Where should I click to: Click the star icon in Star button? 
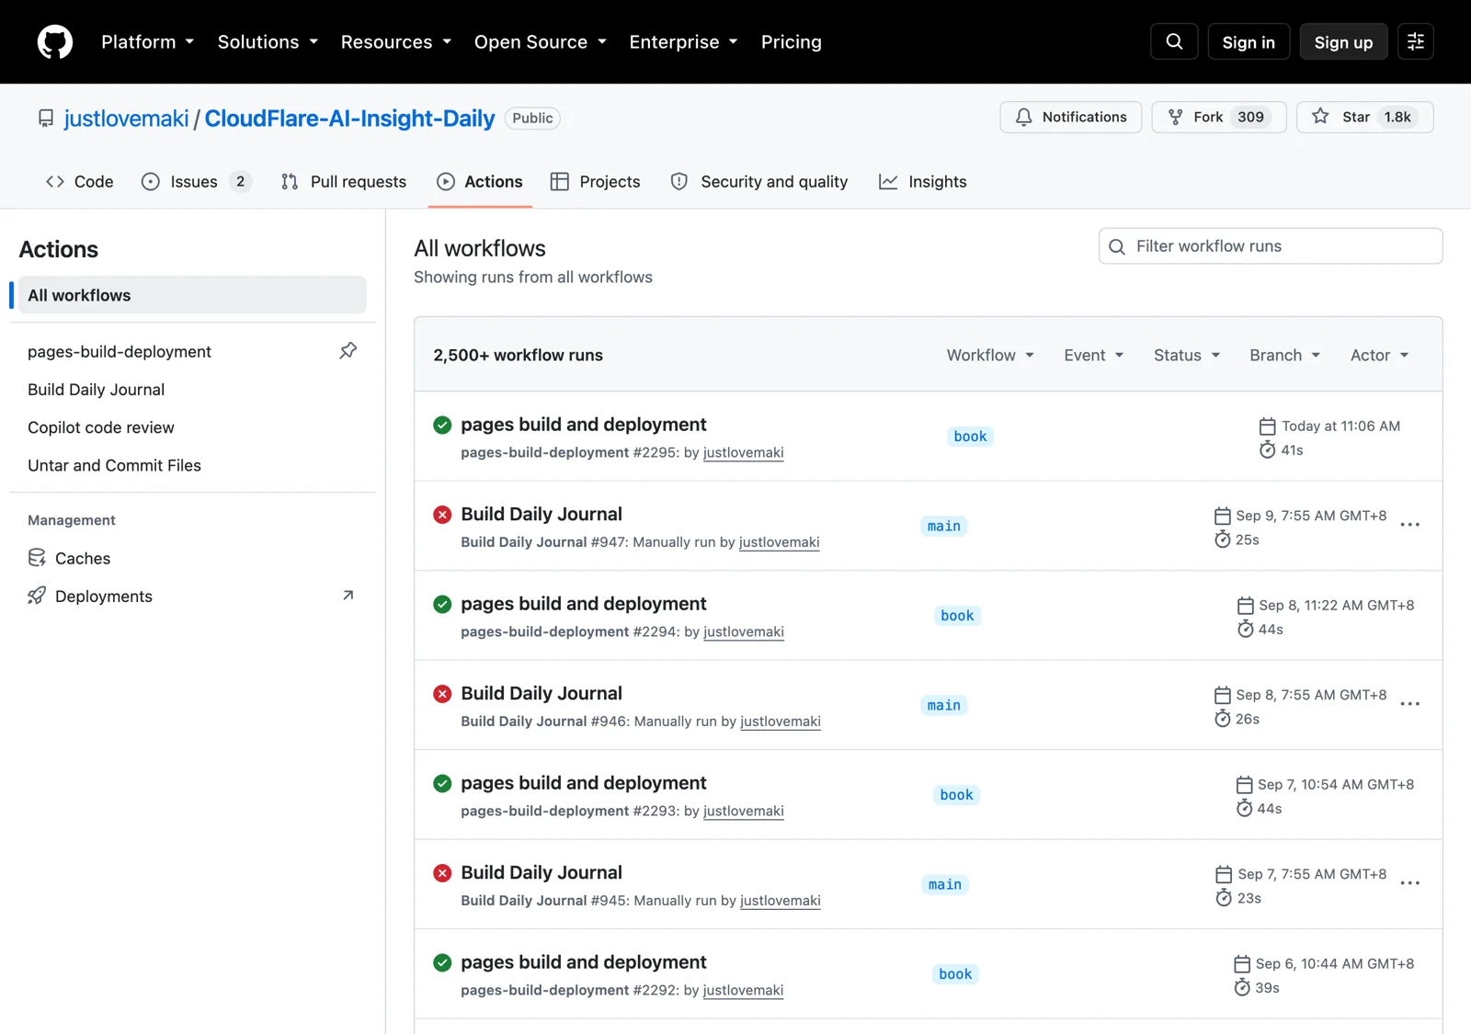point(1320,117)
